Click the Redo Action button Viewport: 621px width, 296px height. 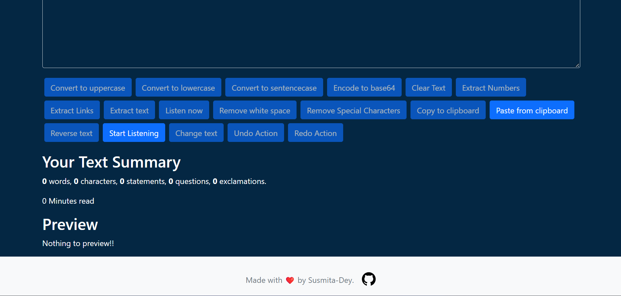(x=316, y=133)
